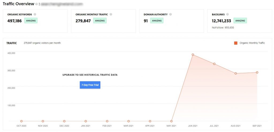Select the JUL 2021 data point

coord(214,64)
